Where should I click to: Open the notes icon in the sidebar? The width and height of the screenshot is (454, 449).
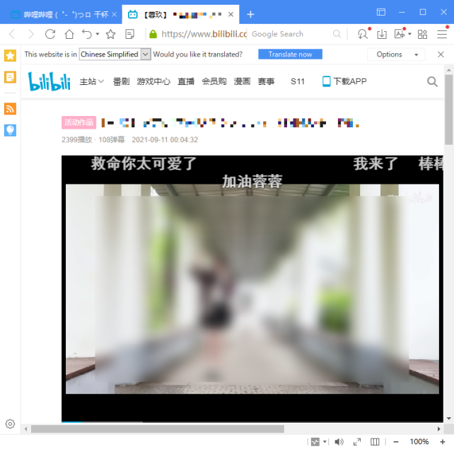click(x=10, y=77)
